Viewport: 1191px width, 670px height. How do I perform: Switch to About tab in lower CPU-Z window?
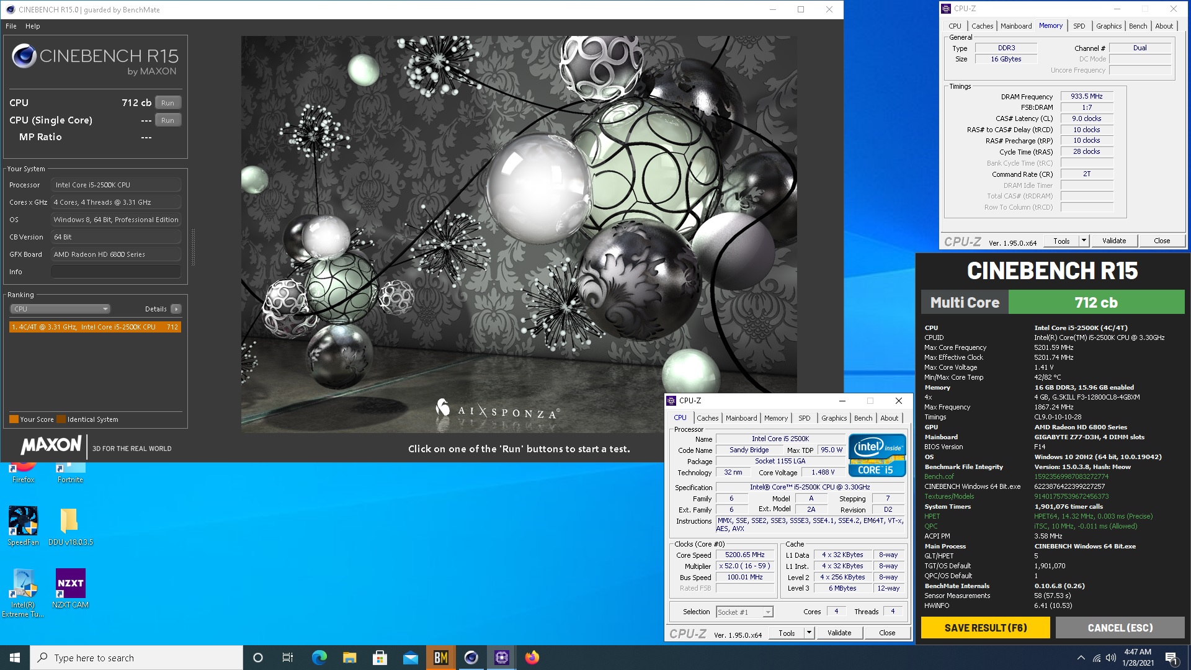(889, 418)
